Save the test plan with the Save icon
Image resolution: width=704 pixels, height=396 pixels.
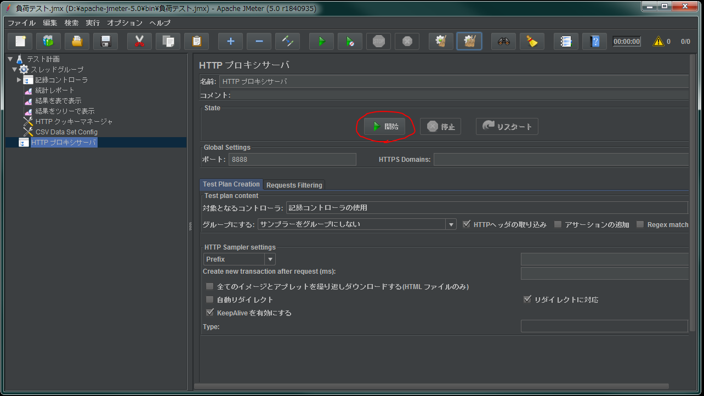[105, 41]
